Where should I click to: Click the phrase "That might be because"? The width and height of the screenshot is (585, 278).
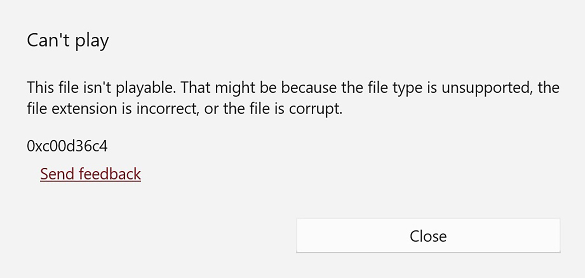(x=259, y=88)
